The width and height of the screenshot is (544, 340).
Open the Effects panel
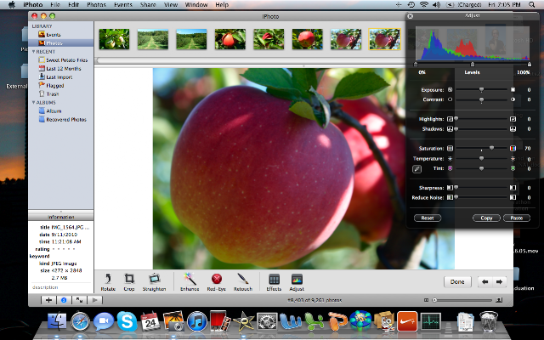point(274,281)
